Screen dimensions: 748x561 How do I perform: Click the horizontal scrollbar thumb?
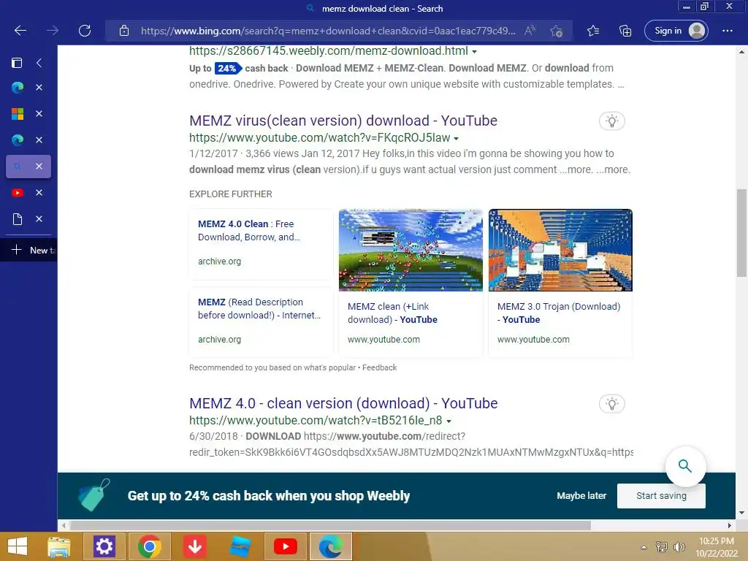coord(330,525)
